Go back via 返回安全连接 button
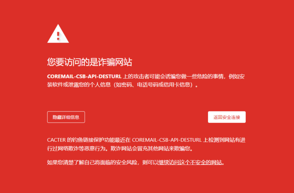This screenshot has width=294, height=193. 227,117
